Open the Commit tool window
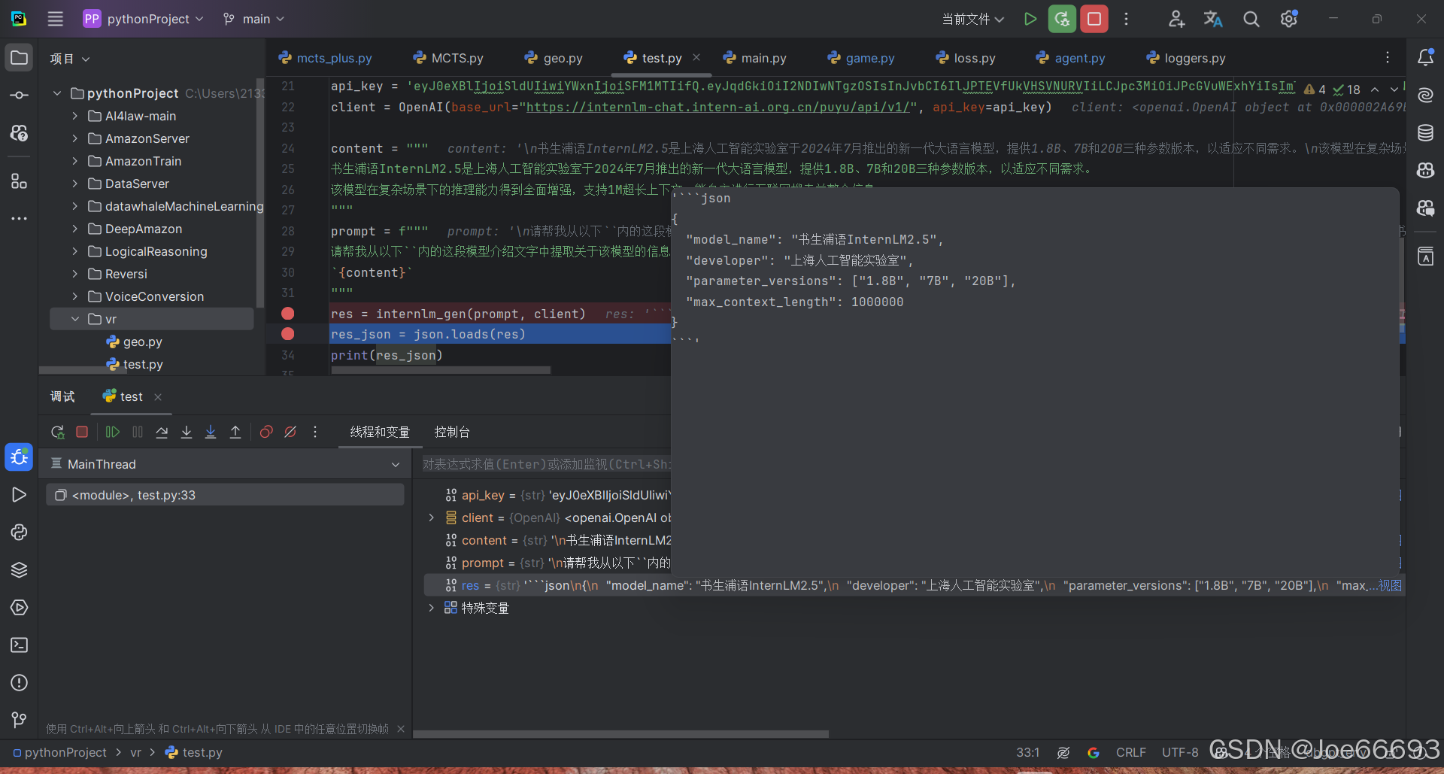 [19, 96]
